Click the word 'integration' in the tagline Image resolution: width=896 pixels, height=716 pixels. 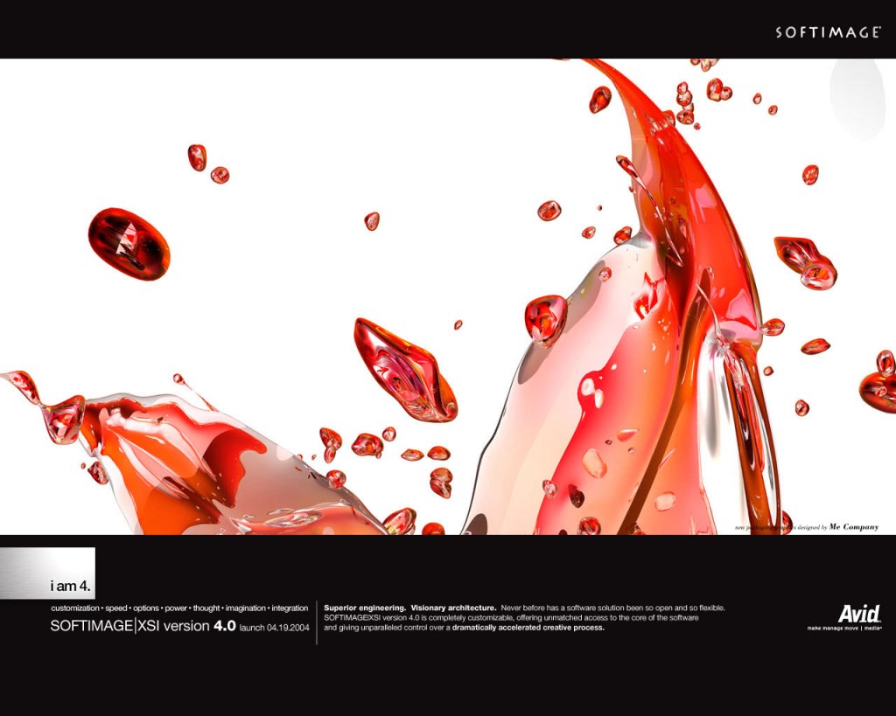(290, 608)
